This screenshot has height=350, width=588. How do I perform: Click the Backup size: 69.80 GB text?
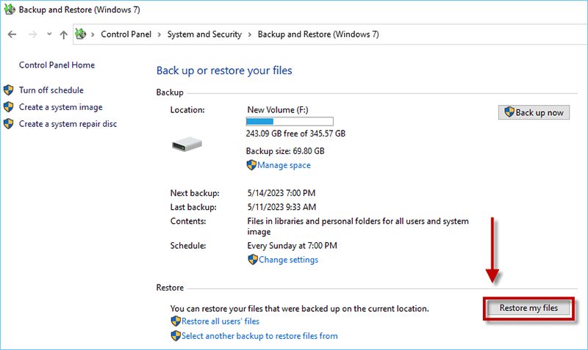(285, 151)
